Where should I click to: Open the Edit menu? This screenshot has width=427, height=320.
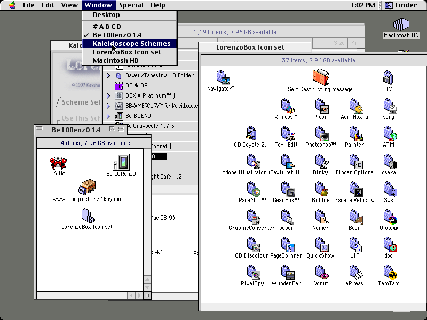[48, 5]
